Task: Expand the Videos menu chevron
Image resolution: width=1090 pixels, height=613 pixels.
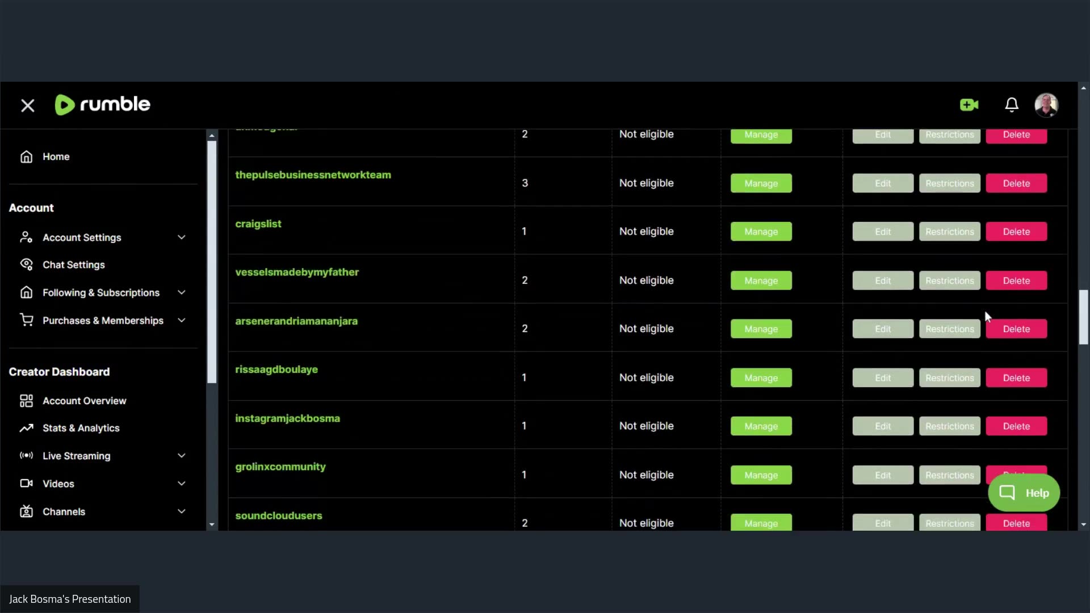Action: click(x=182, y=484)
